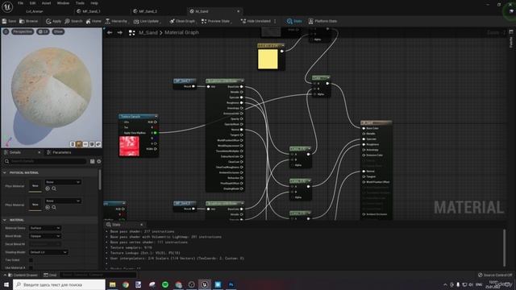This screenshot has width=516, height=290.
Task: Toggle Live Update in the toolbar
Action: pyautogui.click(x=147, y=21)
